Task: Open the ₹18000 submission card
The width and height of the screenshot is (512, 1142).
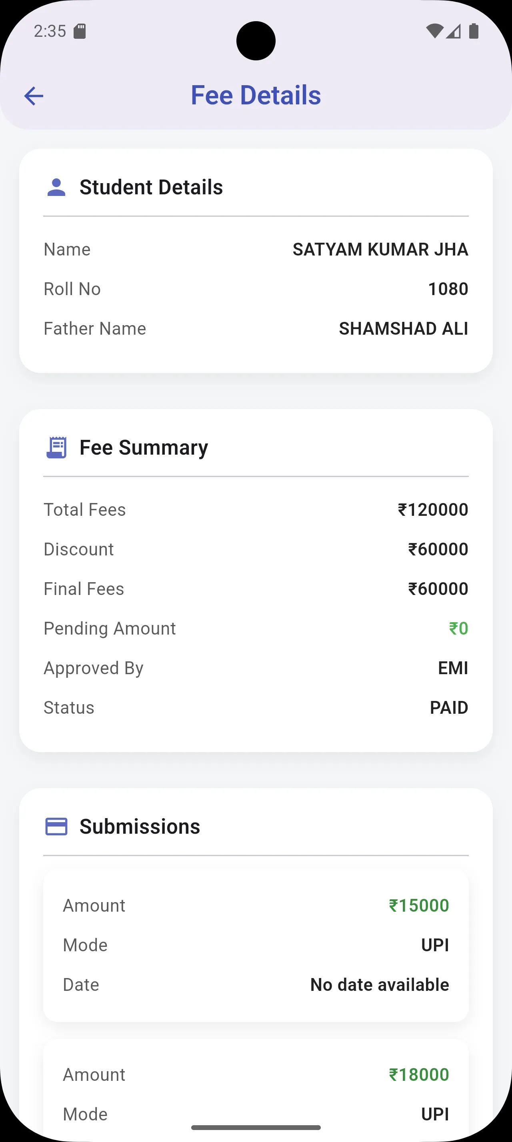Action: coord(256,1090)
